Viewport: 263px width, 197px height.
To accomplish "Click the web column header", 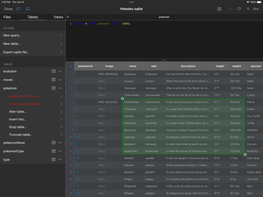I will [x=153, y=66].
